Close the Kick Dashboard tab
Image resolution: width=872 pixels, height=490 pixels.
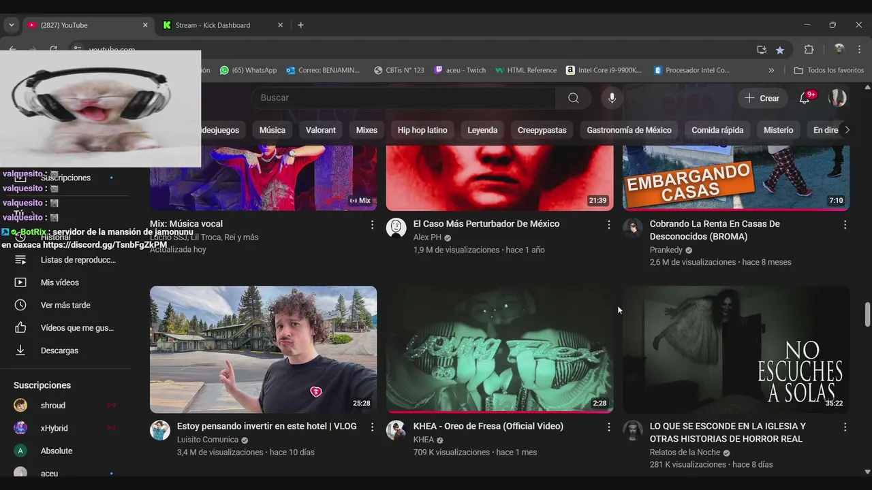pyautogui.click(x=280, y=25)
